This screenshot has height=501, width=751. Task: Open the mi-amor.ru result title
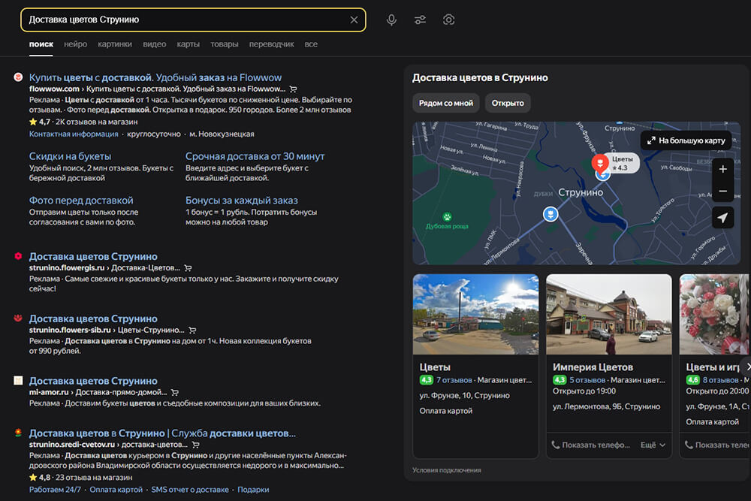[93, 382]
